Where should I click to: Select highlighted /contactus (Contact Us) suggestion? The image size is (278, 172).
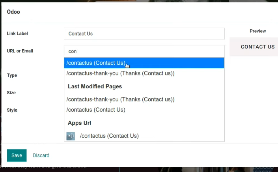tap(144, 63)
